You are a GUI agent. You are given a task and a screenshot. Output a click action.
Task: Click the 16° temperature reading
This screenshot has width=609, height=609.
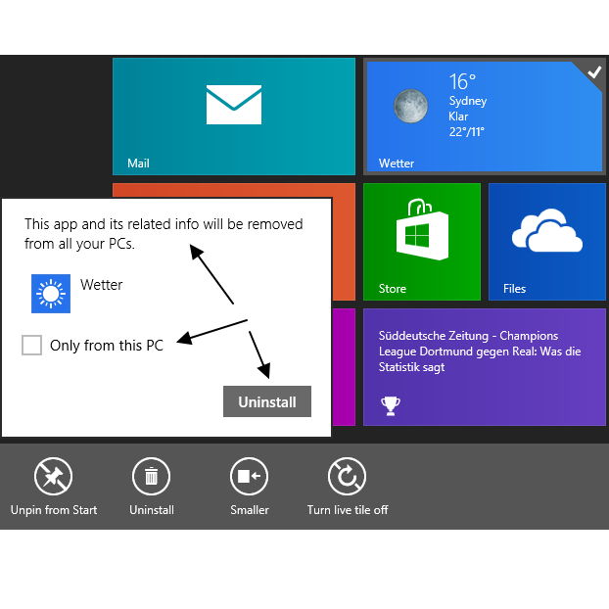coord(462,81)
